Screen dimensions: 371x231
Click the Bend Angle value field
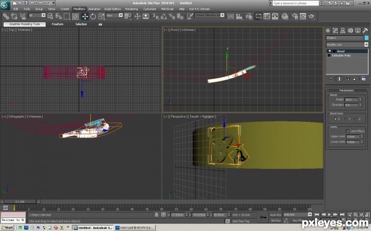click(351, 100)
